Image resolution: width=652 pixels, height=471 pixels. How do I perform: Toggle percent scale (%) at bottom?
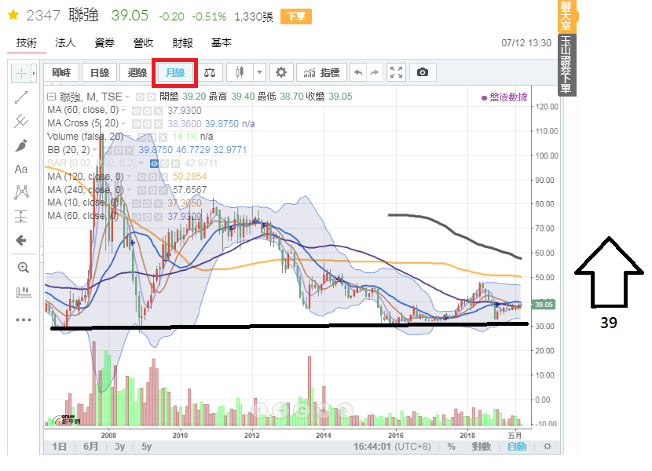451,447
